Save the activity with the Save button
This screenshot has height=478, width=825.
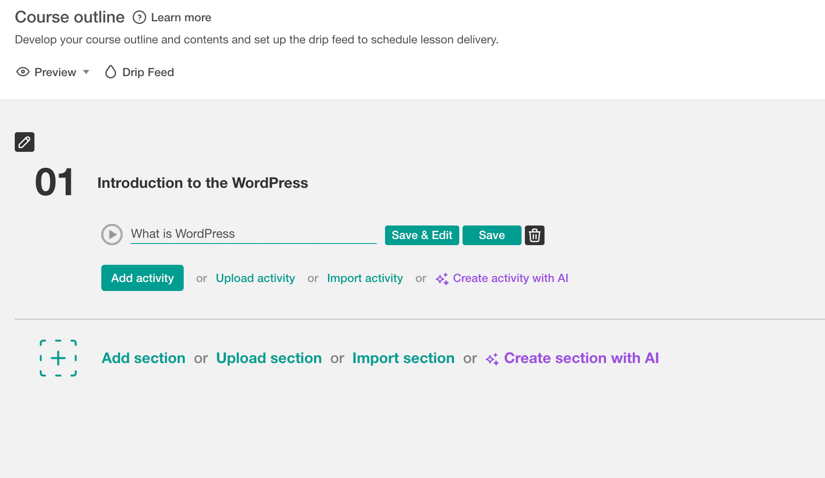491,235
